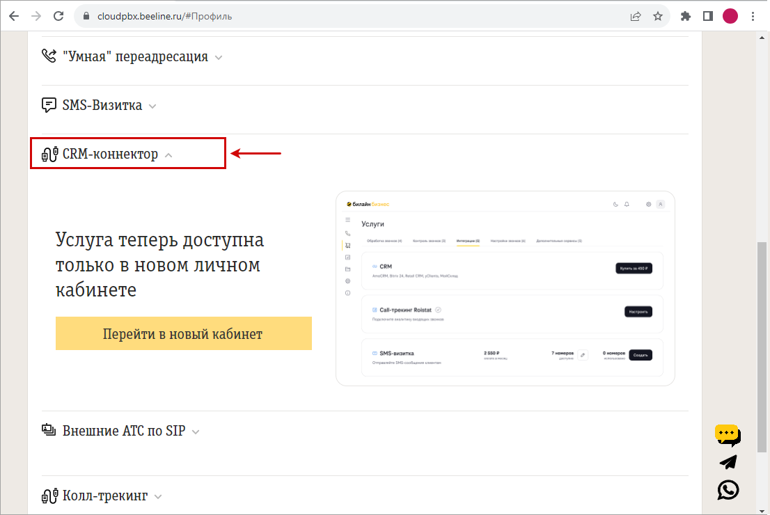The image size is (770, 515).
Task: Open browser extensions puzzle icon
Action: (x=686, y=16)
